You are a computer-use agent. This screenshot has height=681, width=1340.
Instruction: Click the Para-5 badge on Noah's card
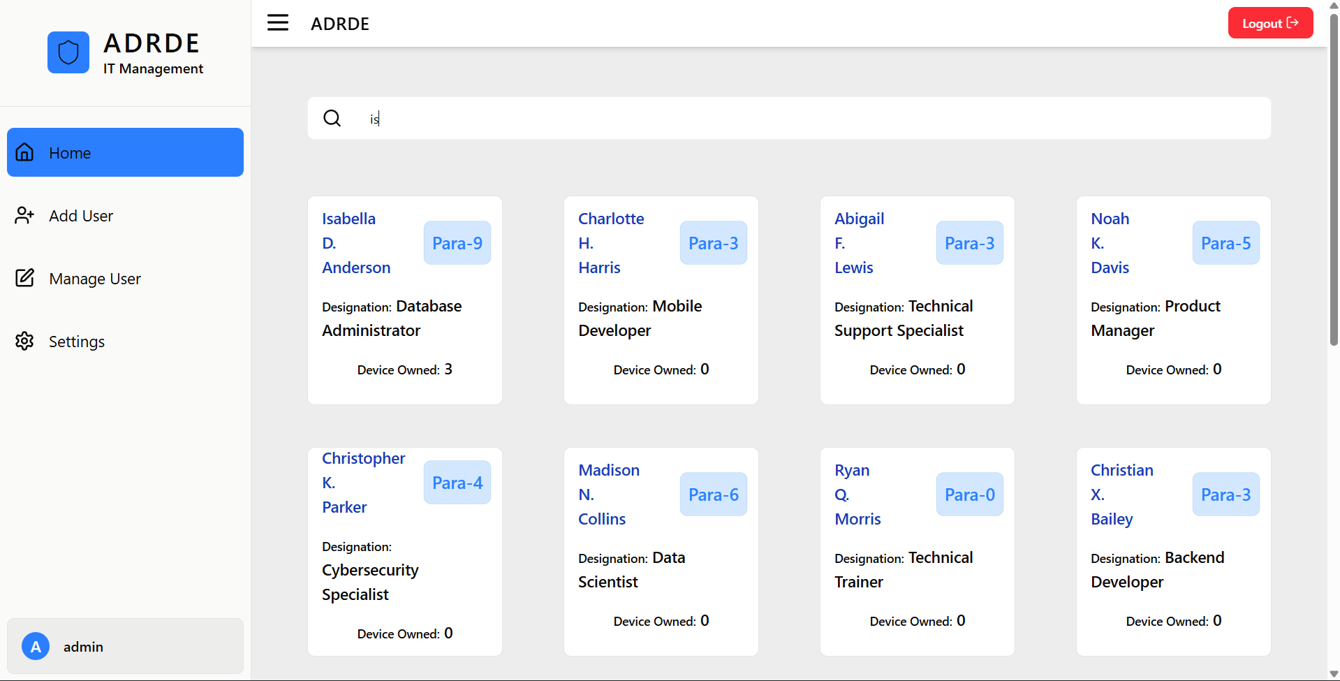point(1225,243)
